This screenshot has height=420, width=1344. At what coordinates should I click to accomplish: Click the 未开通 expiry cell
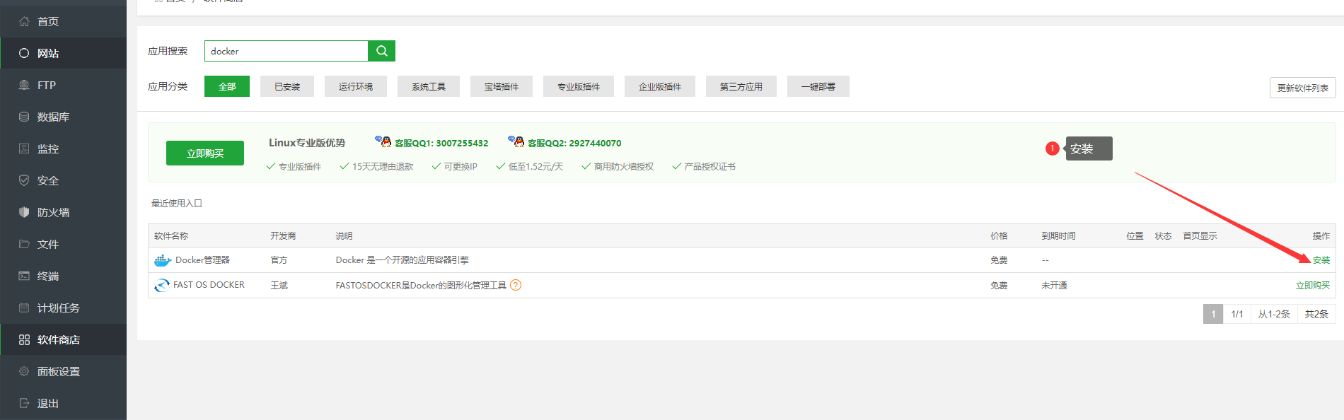click(1054, 286)
